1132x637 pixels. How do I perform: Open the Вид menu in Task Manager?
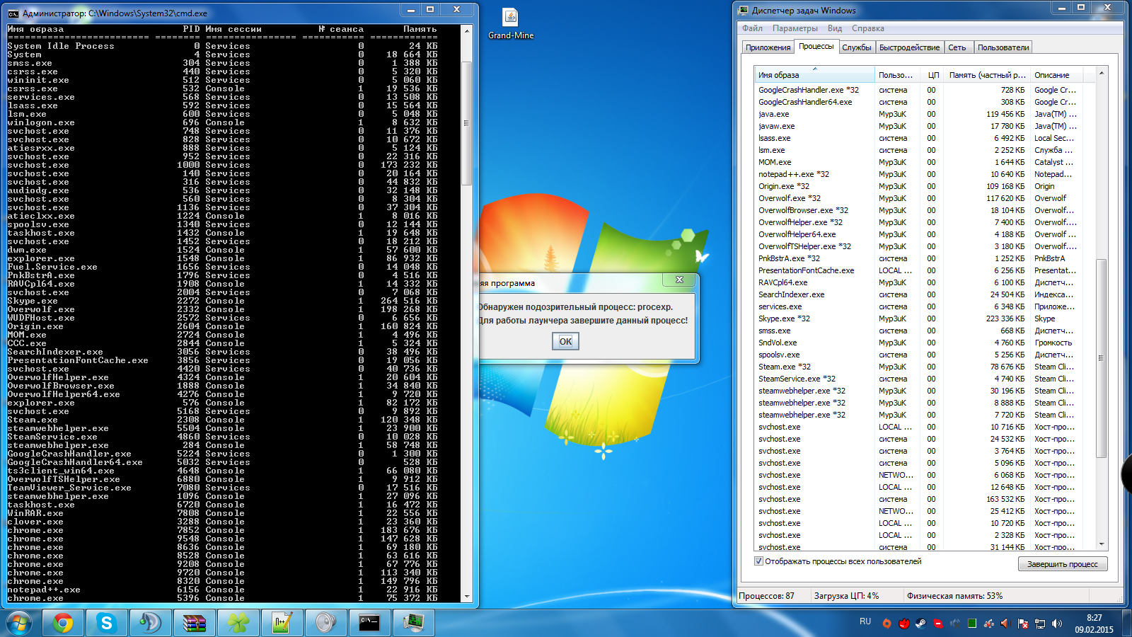pyautogui.click(x=835, y=28)
